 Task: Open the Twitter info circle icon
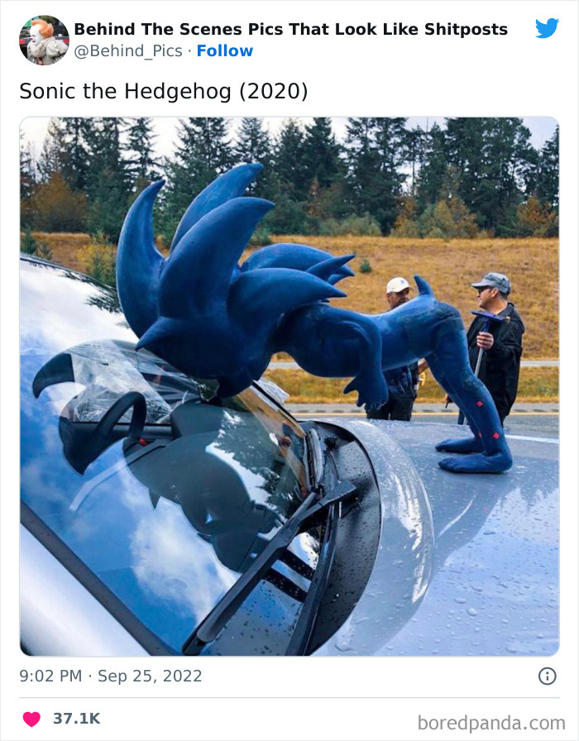point(548,676)
